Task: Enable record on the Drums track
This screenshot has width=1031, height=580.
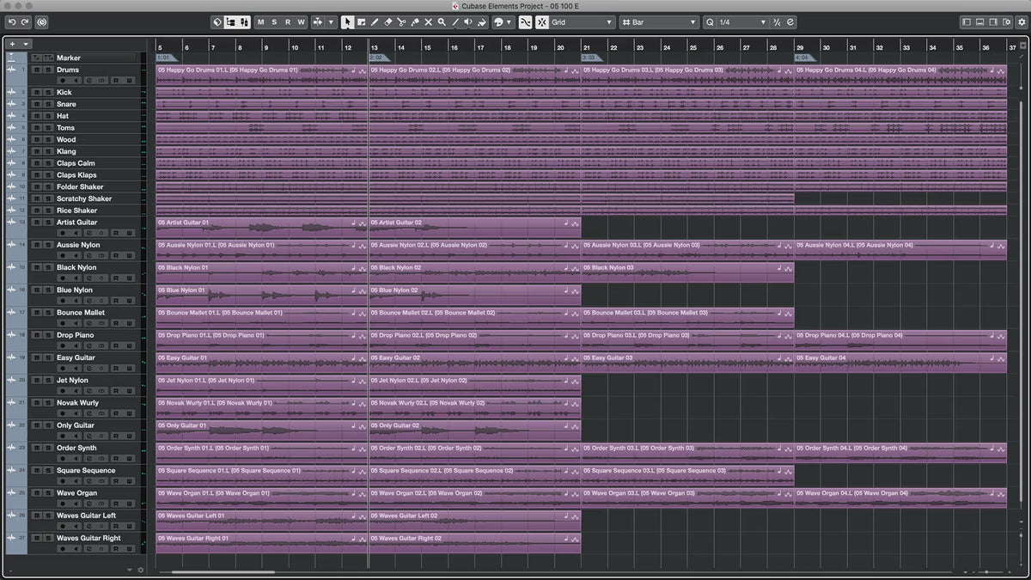Action: (63, 81)
